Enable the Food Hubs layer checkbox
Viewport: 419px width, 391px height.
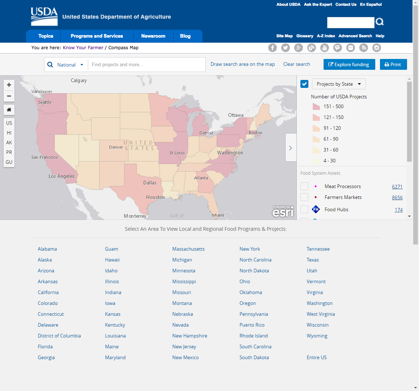304,209
